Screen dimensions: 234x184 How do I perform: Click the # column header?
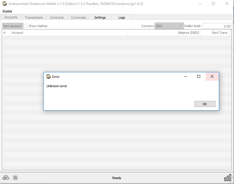pos(6,33)
